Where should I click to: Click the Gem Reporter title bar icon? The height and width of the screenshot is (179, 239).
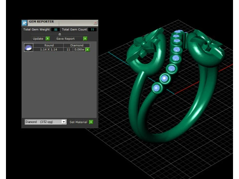click(x=24, y=23)
